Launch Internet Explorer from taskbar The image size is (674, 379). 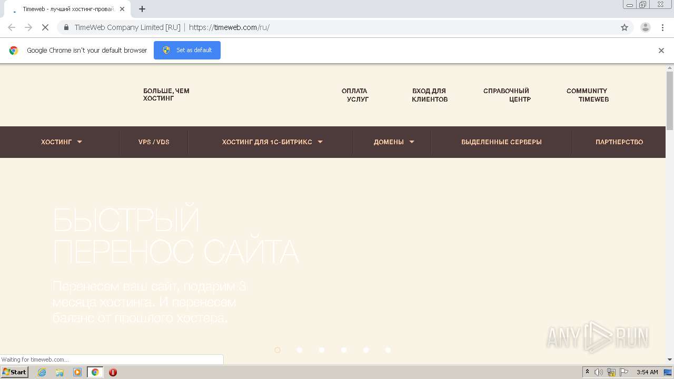pyautogui.click(x=42, y=372)
